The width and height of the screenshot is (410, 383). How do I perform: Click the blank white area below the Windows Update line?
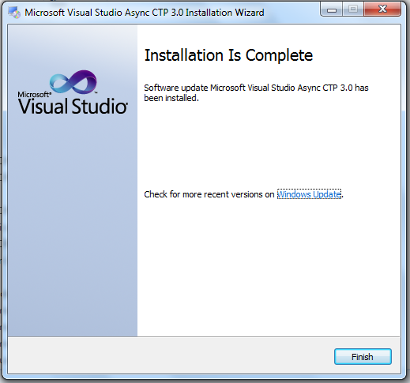[269, 266]
